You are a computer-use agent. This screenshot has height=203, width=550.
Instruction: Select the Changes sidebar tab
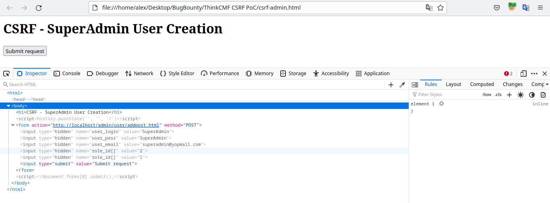(513, 84)
